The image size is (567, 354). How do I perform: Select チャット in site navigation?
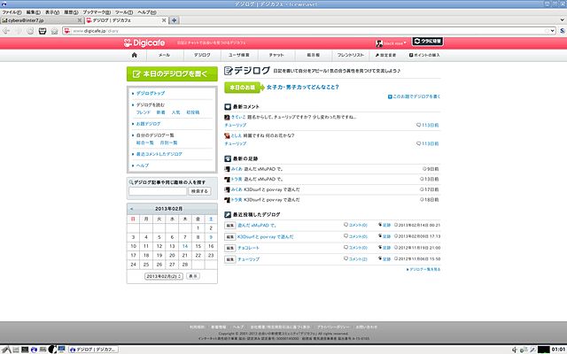pyautogui.click(x=276, y=56)
